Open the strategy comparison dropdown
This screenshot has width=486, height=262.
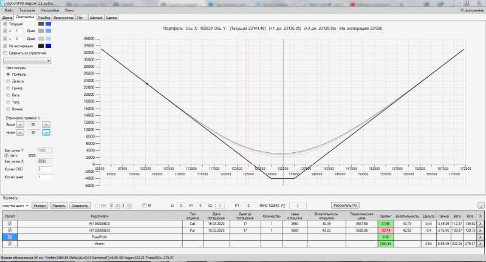pyautogui.click(x=27, y=61)
